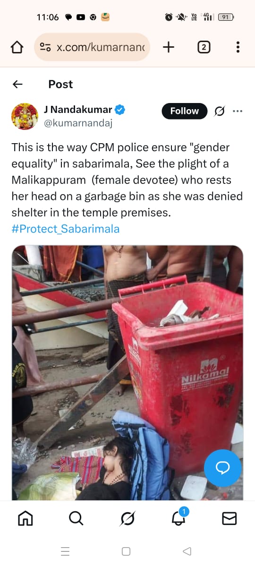Open the Search tab in bottom bar
Image resolution: width=255 pixels, height=567 pixels.
[76, 518]
